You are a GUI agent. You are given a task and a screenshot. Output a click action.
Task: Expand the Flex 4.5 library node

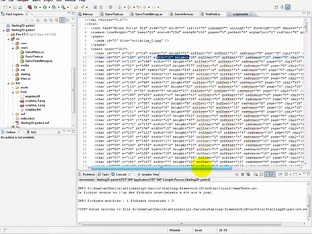pos(8,34)
